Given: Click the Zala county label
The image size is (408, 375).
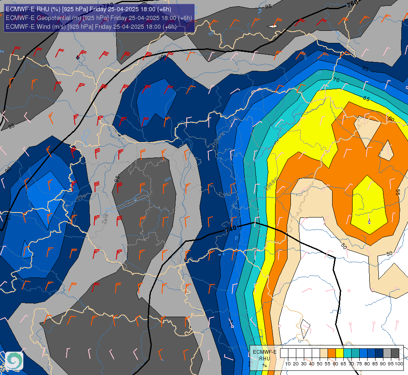Looking at the screenshot, I should [105, 219].
